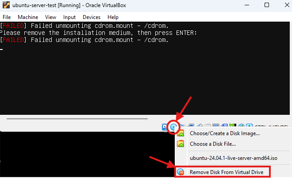Open the File menu
This screenshot has height=178, width=292.
[7, 17]
